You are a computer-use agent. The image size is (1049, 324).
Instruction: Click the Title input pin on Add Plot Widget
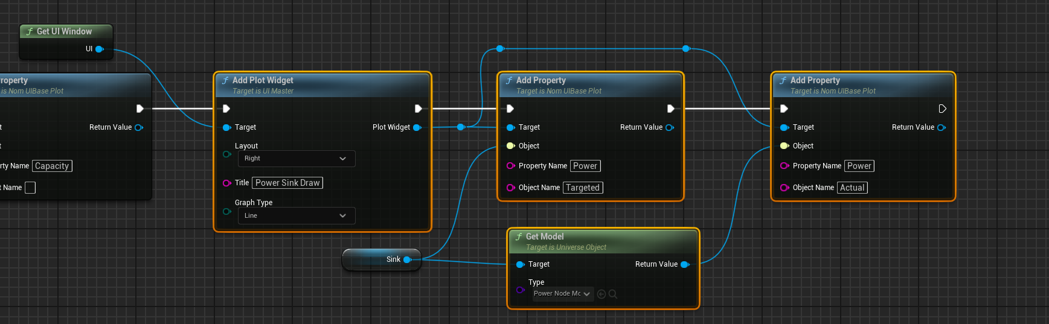click(x=227, y=183)
